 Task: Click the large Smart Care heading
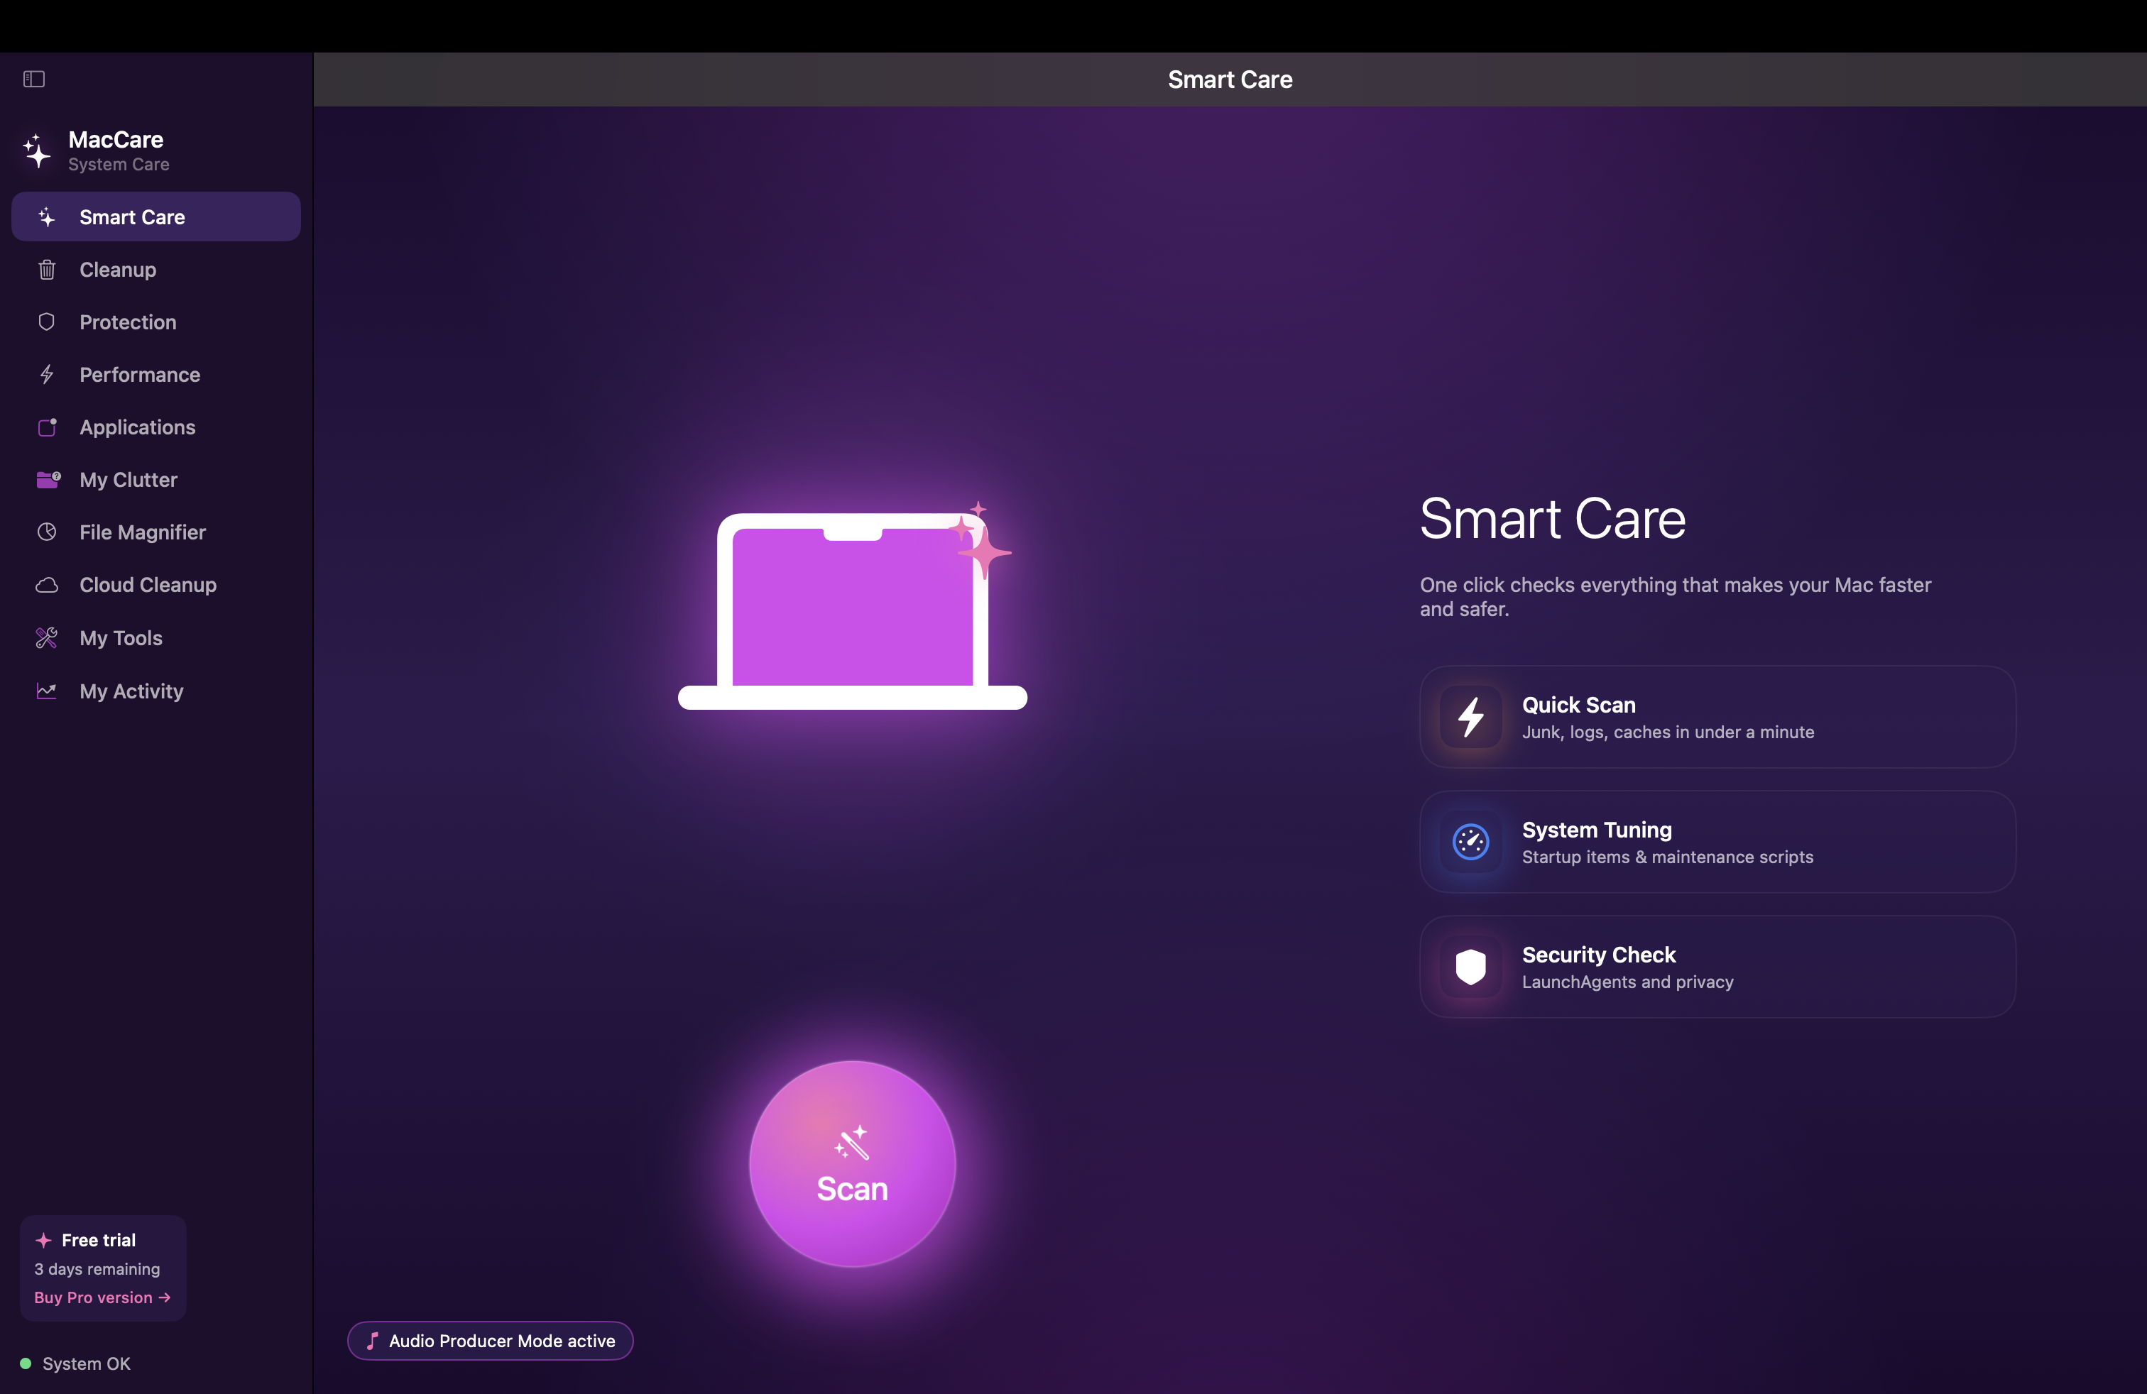1553,518
